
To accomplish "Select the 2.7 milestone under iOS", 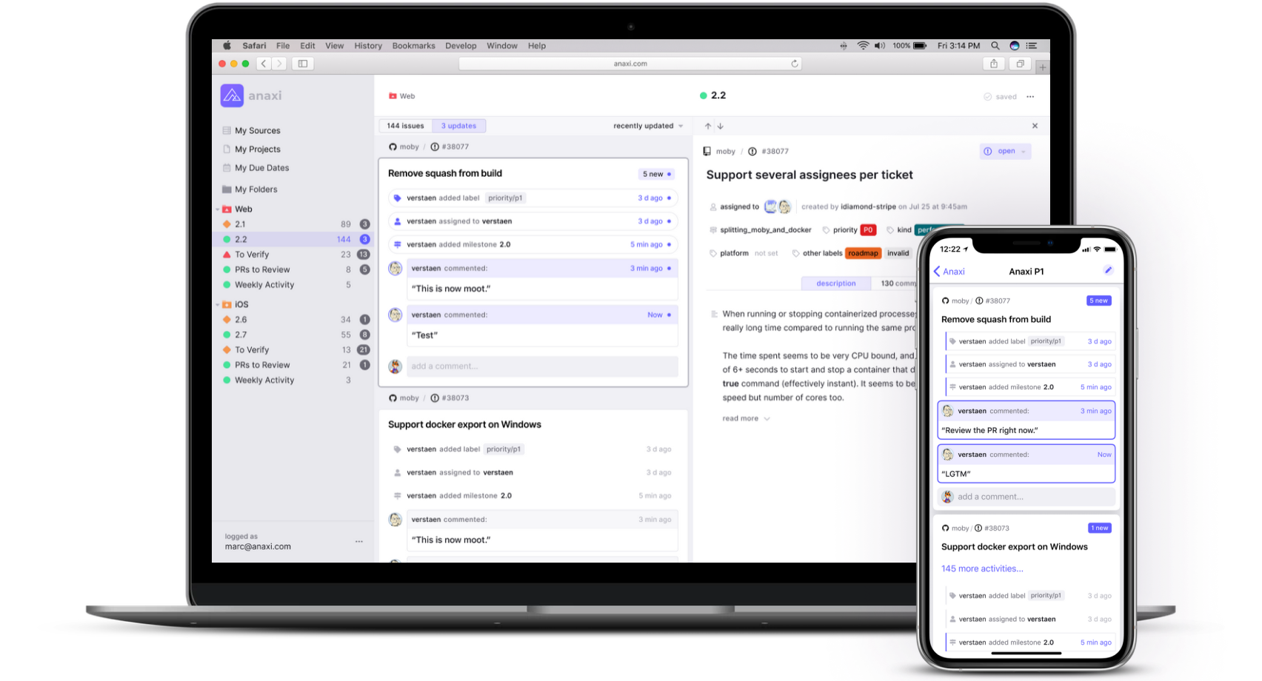I will [293, 335].
